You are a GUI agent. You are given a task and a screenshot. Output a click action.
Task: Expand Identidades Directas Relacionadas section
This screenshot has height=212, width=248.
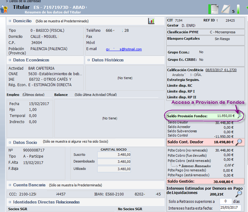(x=10, y=202)
